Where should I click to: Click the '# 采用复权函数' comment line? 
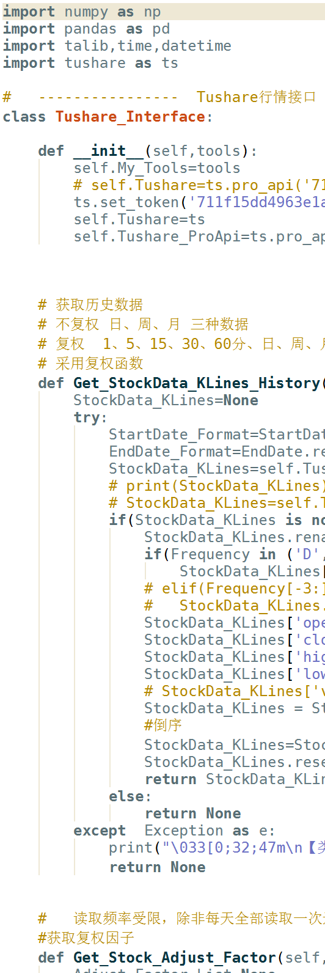[x=90, y=363]
